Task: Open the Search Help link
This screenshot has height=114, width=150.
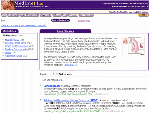Action: [x=84, y=21]
